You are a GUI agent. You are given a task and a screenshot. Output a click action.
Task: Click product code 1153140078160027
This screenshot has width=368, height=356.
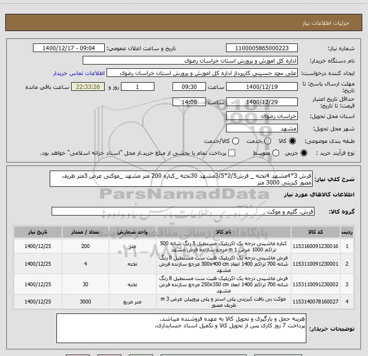point(315,302)
